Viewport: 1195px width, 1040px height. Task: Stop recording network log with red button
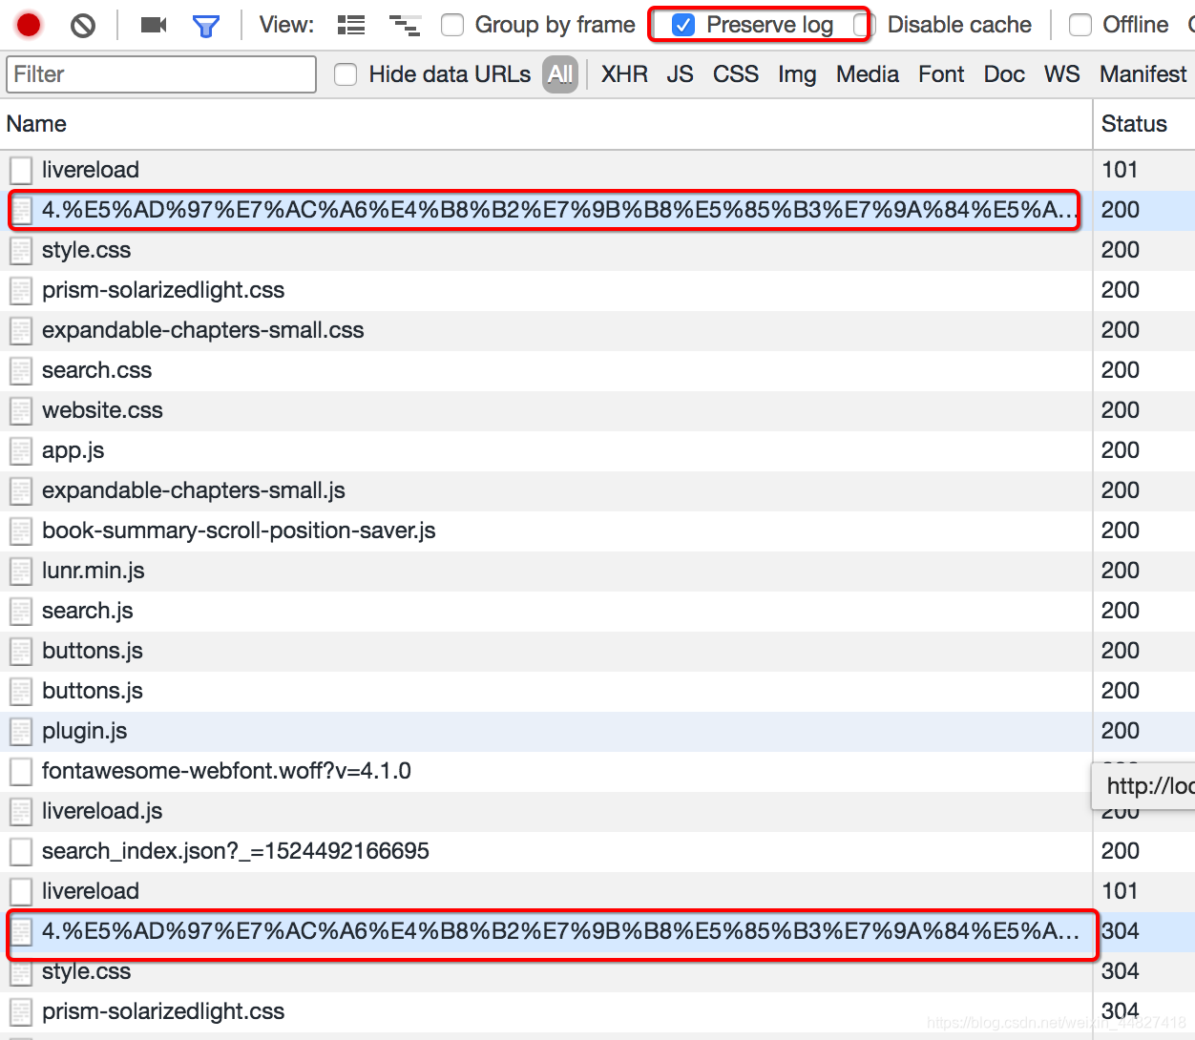click(x=29, y=25)
